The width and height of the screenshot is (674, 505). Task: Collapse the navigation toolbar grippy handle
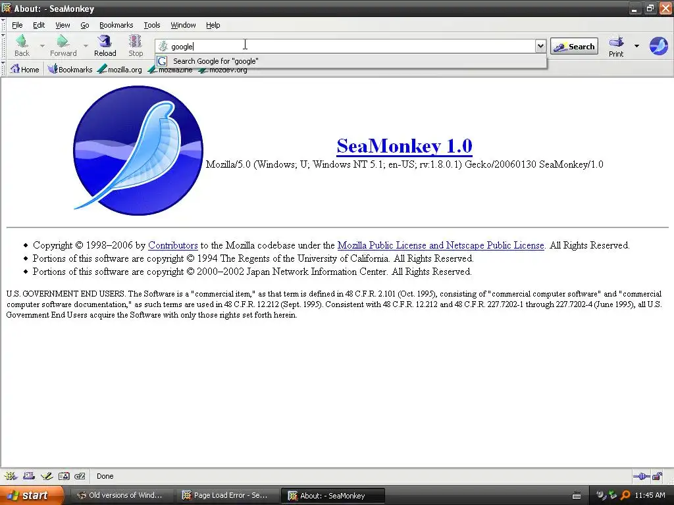click(3, 47)
